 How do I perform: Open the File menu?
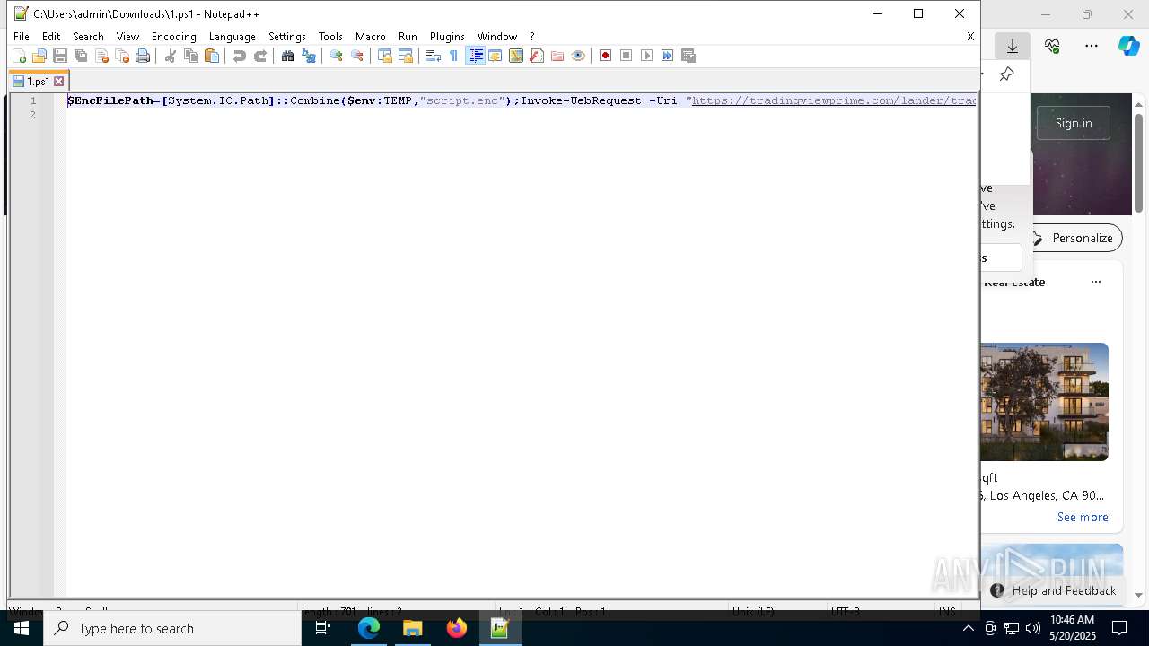21,37
